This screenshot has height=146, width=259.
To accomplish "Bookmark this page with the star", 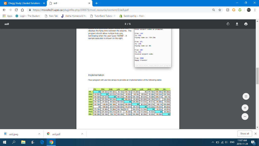I will tap(220, 10).
